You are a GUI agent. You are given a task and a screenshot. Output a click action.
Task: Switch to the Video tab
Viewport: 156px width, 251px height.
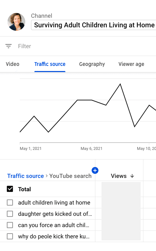[13, 64]
